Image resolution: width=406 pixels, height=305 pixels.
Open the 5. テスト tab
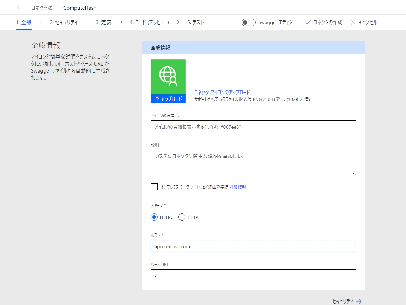coord(196,22)
